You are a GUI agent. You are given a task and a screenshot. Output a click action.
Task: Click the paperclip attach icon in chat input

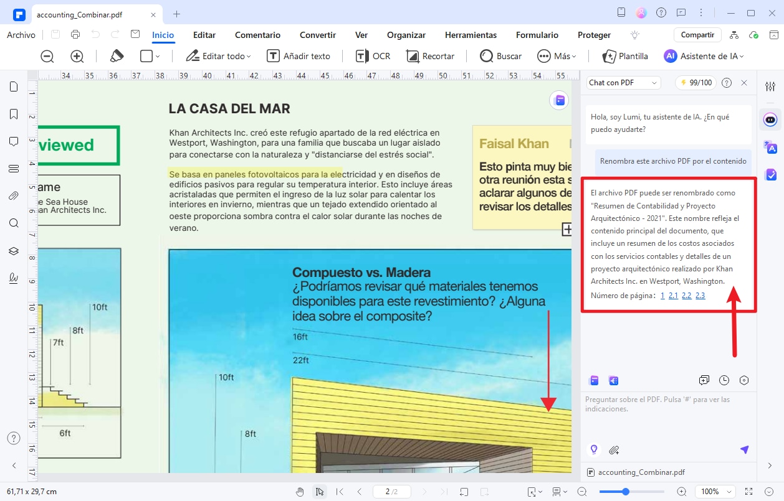pos(614,449)
